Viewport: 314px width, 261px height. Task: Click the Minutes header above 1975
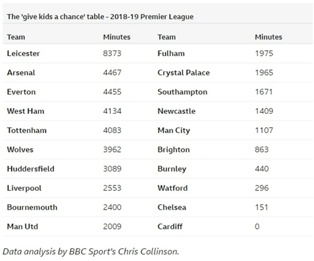click(x=268, y=37)
